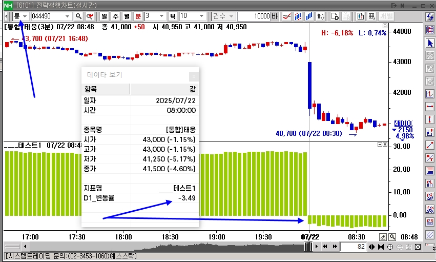The height and width of the screenshot is (262, 436).
Task: Click the compress chart spacing icon
Action: pyautogui.click(x=381, y=247)
